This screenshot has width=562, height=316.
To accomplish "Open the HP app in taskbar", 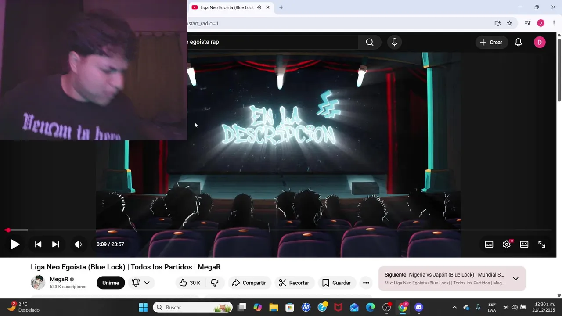I will pyautogui.click(x=306, y=307).
